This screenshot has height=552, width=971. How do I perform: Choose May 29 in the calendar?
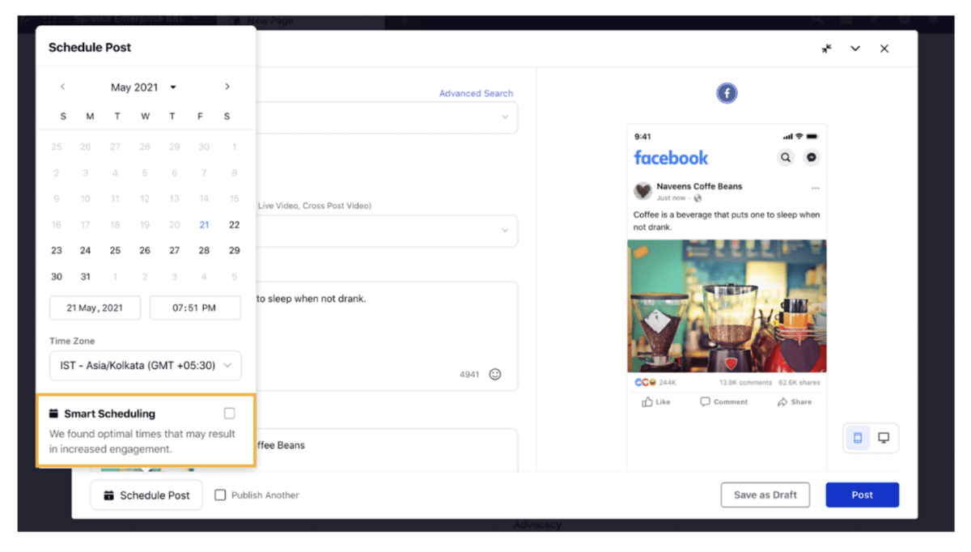pos(234,251)
